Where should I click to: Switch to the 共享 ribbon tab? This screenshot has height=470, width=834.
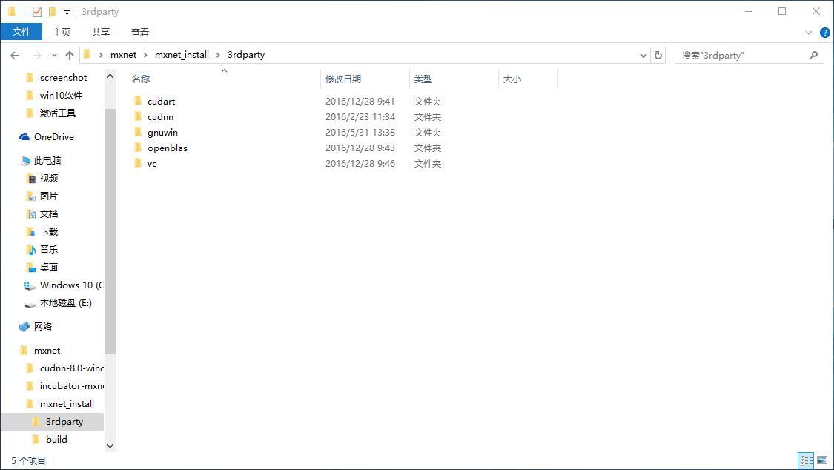tap(100, 32)
